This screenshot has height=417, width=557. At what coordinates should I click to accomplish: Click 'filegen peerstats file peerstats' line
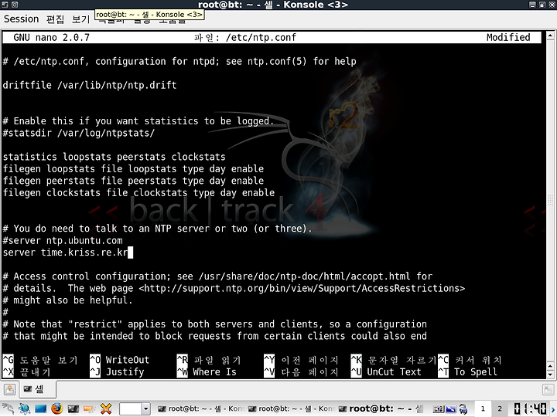click(x=133, y=181)
